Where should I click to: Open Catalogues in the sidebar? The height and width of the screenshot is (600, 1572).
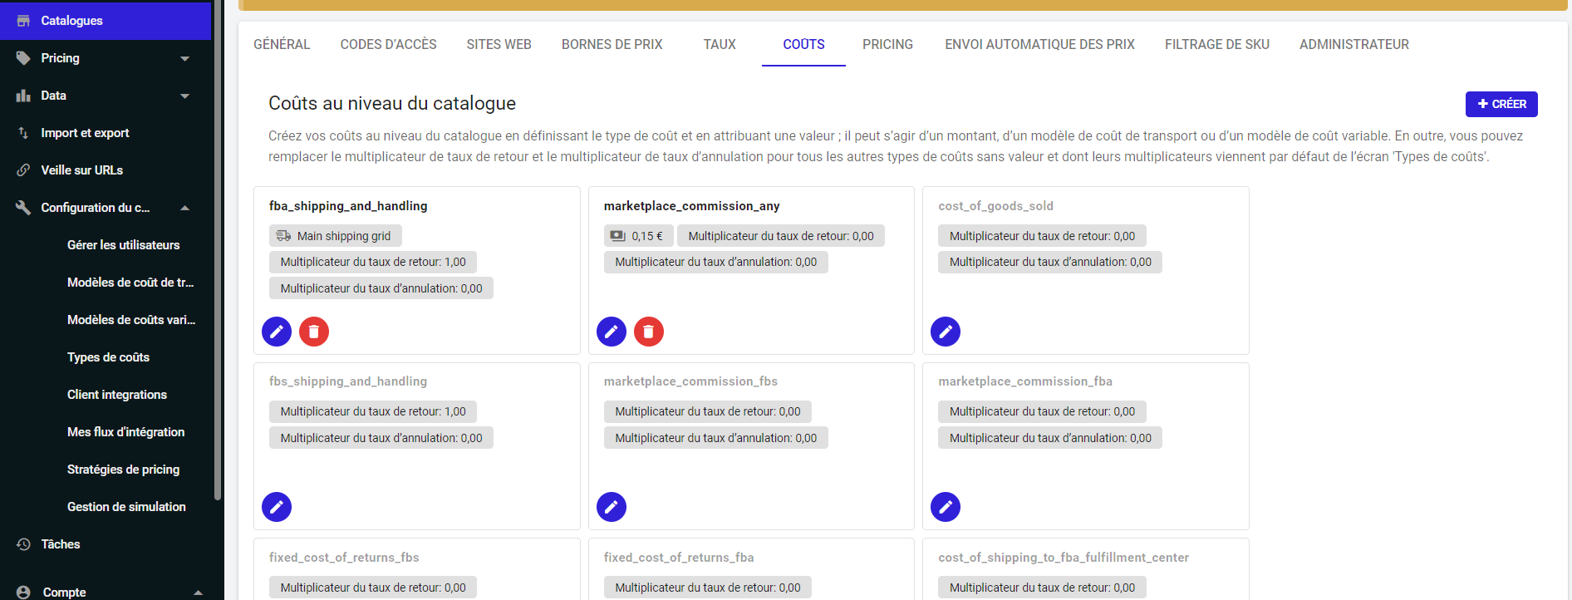(x=106, y=21)
